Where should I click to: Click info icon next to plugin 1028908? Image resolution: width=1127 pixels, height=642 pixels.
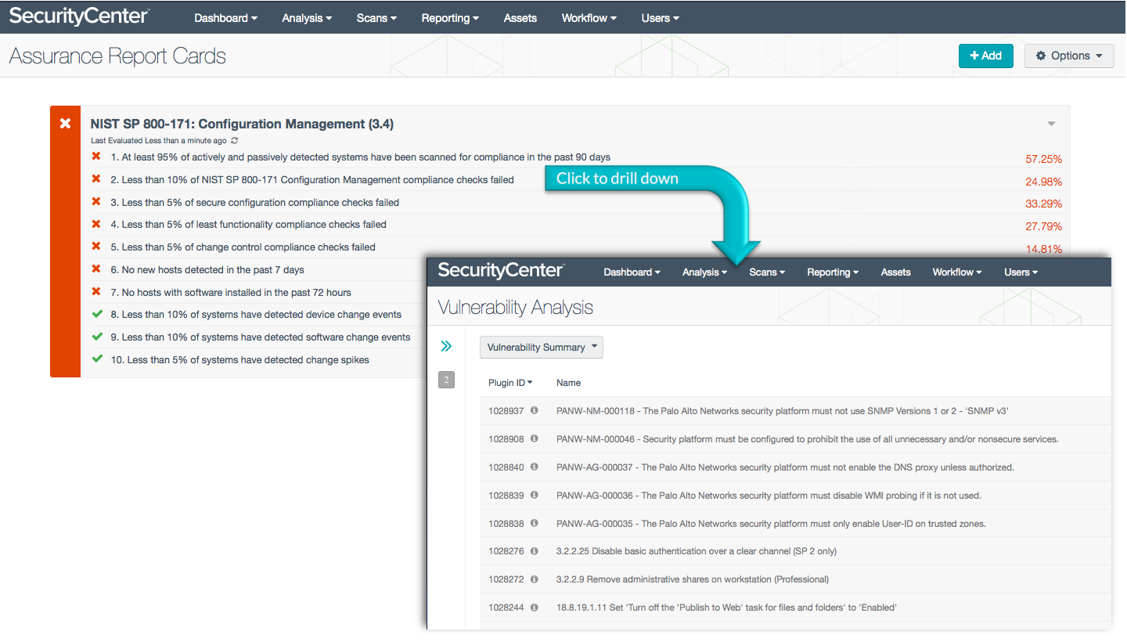(x=535, y=438)
